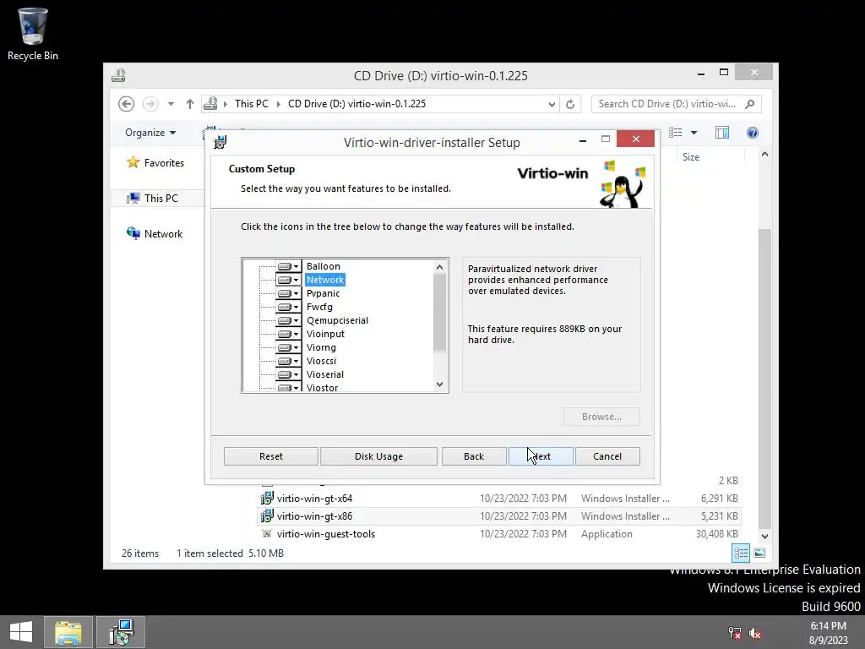Screen dimensions: 865x649
Task: Click the feature tree scrollbar thumb
Action: click(x=439, y=313)
